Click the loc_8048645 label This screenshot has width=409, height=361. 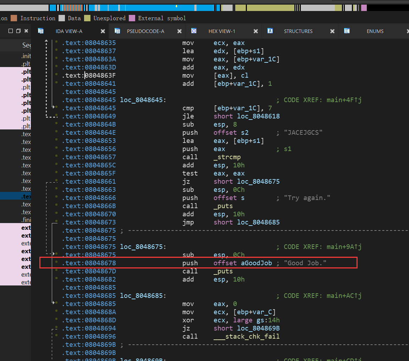[143, 100]
